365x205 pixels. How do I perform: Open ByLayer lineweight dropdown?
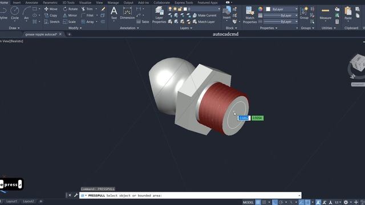(x=281, y=15)
